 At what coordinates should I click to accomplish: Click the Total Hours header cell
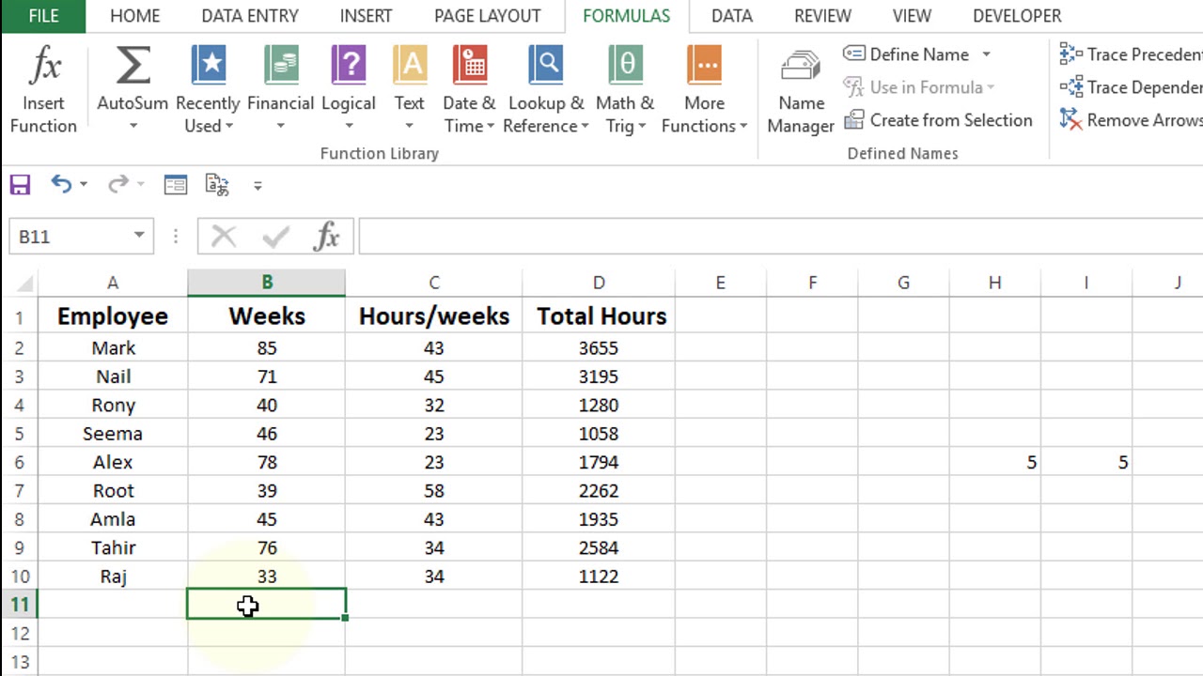tap(599, 316)
